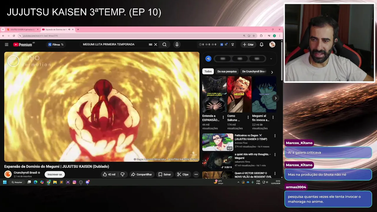Image resolution: width=377 pixels, height=212 pixels.
Task: Click the Crunchyroll Brasil channel name
Action: pos(25,173)
